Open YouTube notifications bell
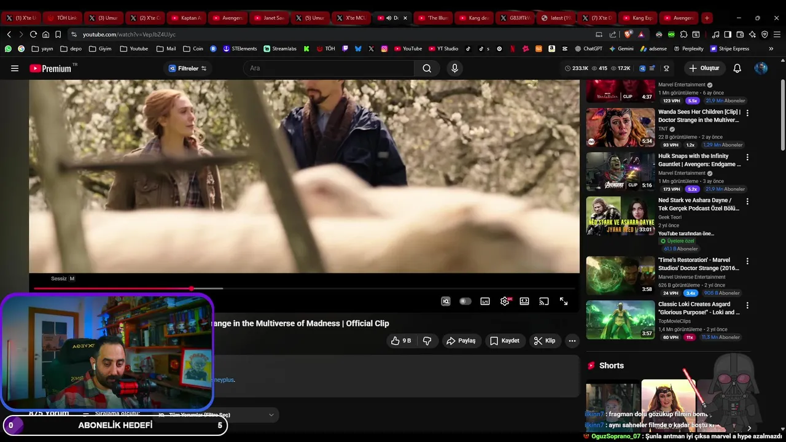This screenshot has height=442, width=786. pos(737,68)
